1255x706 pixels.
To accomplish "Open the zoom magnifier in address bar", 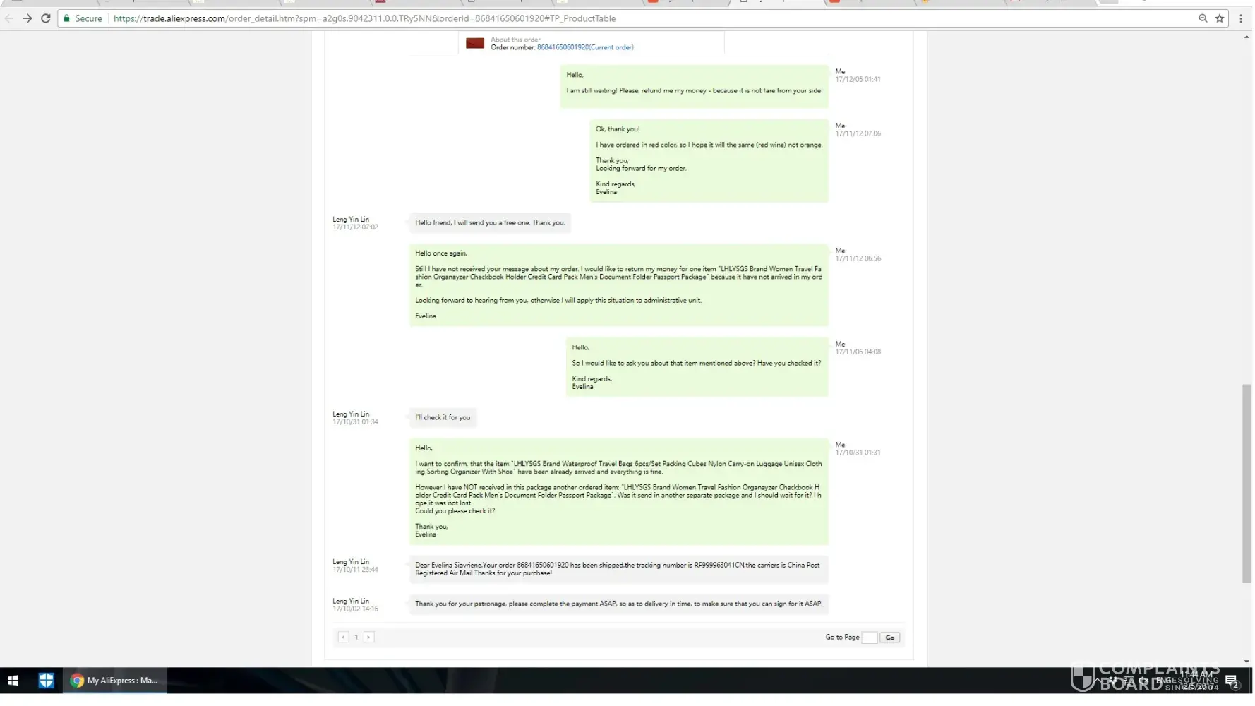I will (x=1203, y=18).
